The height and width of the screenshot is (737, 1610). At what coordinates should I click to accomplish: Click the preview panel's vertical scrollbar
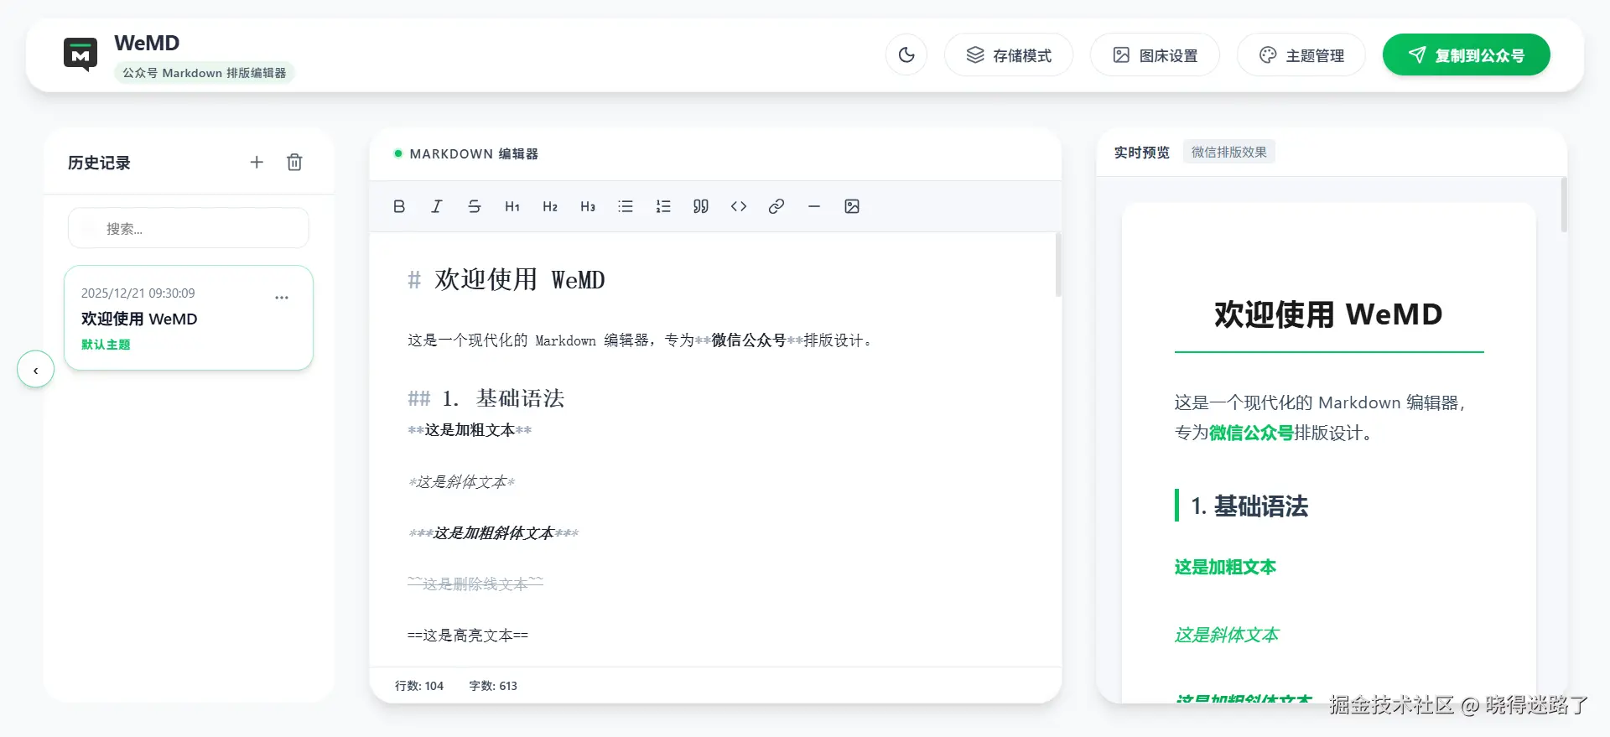tap(1564, 205)
